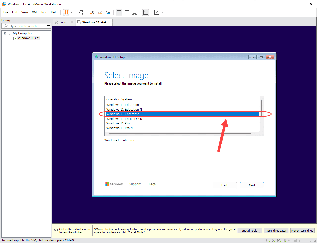The width and height of the screenshot is (317, 243).
Task: Collapse the My Computer tree node
Action: click(x=5, y=33)
